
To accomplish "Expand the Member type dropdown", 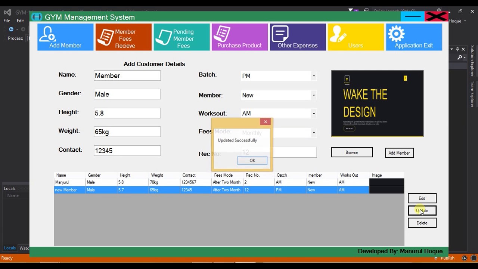I will [x=314, y=95].
